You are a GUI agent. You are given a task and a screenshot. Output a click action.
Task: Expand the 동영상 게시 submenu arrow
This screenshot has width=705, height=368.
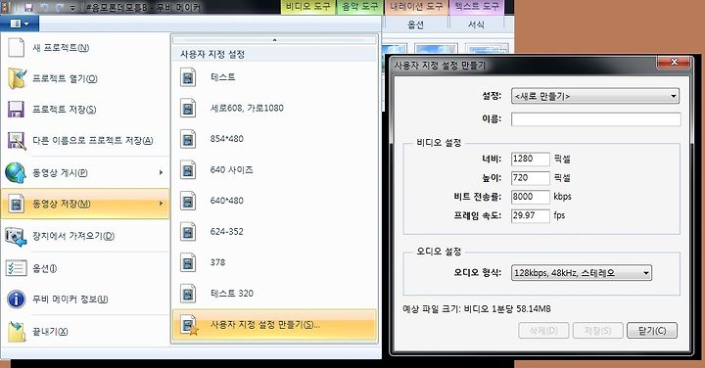(161, 172)
